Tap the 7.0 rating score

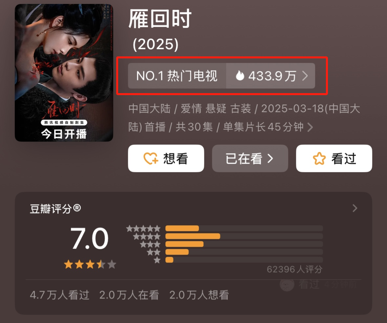(x=89, y=238)
